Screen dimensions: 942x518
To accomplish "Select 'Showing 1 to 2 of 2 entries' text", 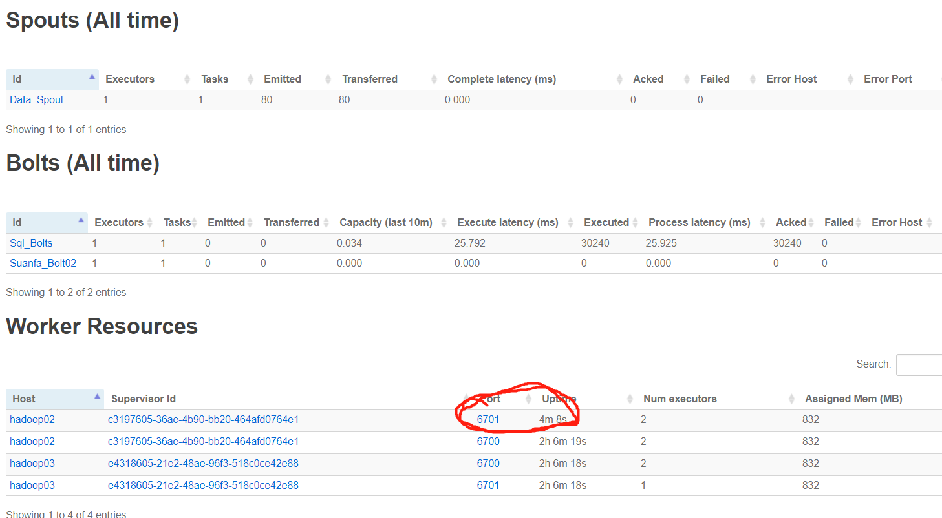I will pyautogui.click(x=66, y=292).
